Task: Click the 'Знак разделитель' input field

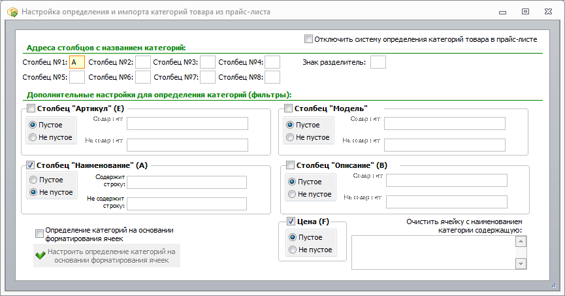Action: [x=378, y=62]
